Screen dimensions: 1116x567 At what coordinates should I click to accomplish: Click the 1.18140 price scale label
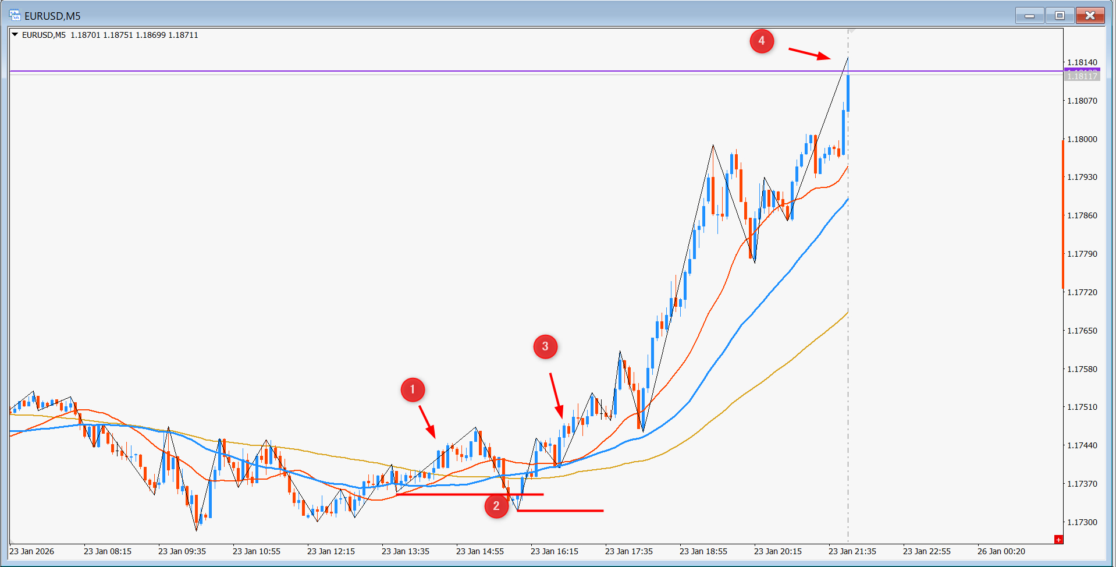coord(1083,62)
